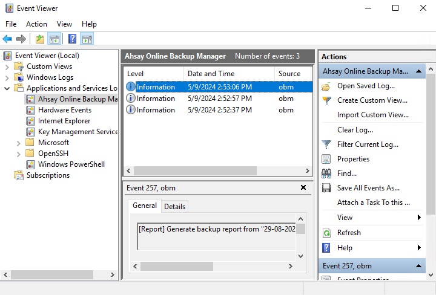
Task: Click the Save All Events floppy icon
Action: (x=326, y=188)
